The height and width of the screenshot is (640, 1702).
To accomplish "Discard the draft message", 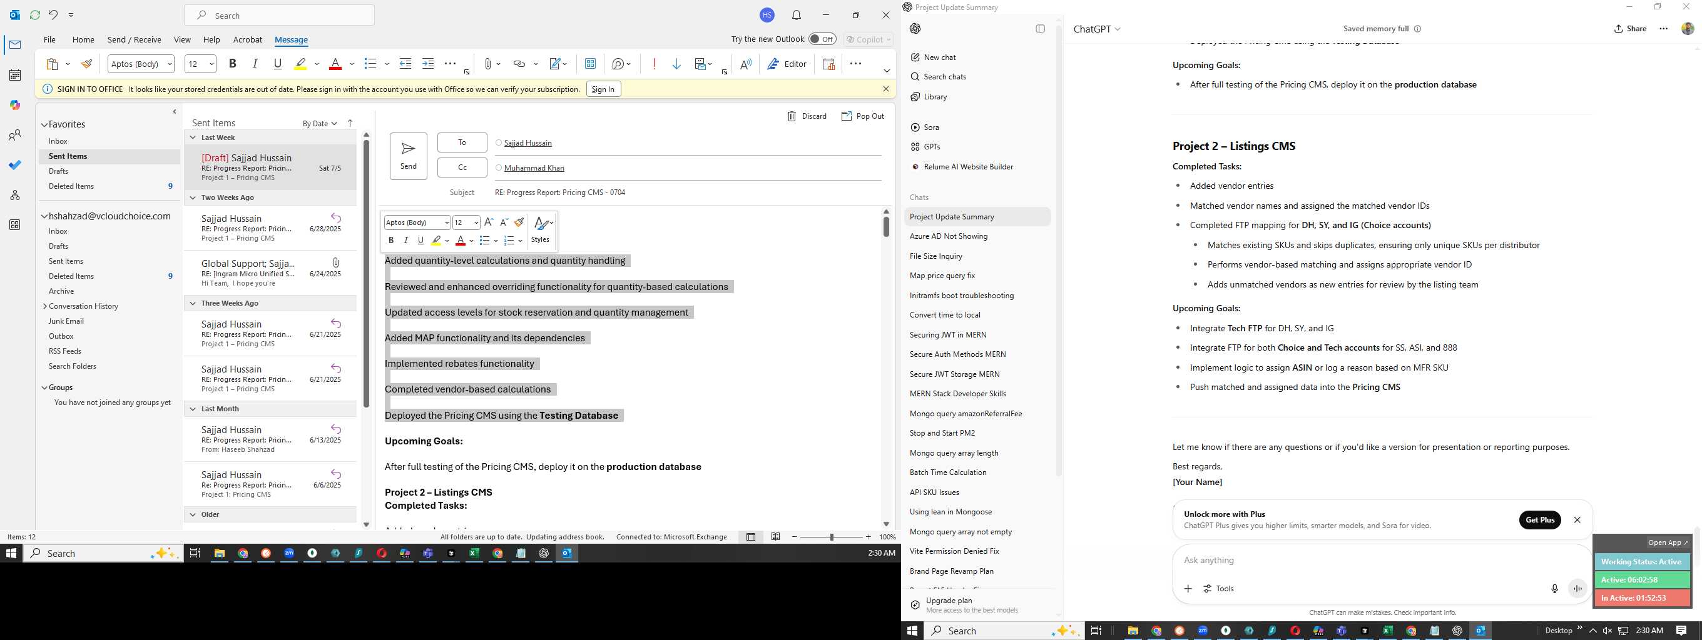I will pyautogui.click(x=807, y=116).
